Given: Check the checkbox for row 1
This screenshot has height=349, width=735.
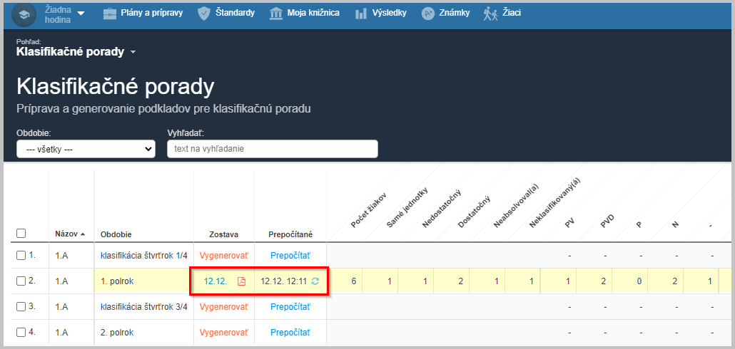Looking at the screenshot, I should click(21, 255).
